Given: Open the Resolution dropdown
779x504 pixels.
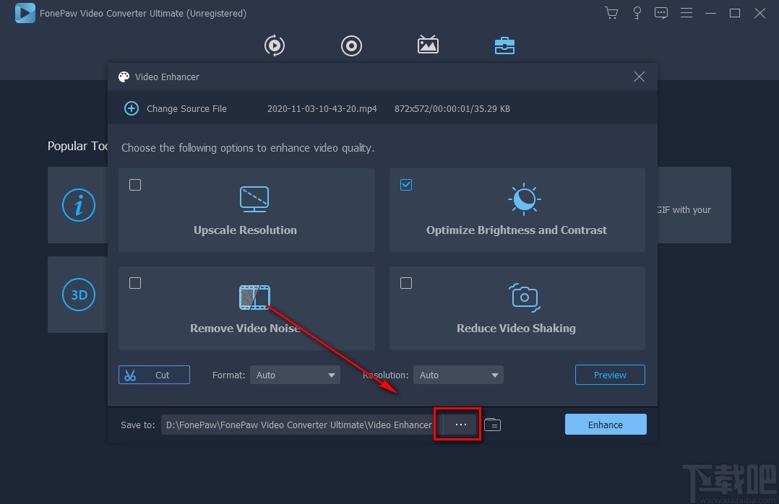Looking at the screenshot, I should [x=458, y=375].
